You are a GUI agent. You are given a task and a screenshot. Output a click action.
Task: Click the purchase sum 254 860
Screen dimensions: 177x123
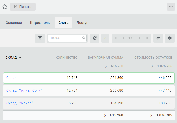click(x=117, y=78)
